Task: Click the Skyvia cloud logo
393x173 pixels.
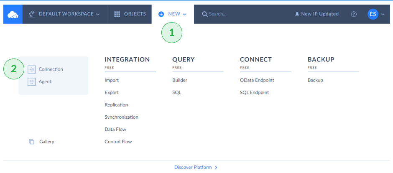Action: tap(13, 14)
